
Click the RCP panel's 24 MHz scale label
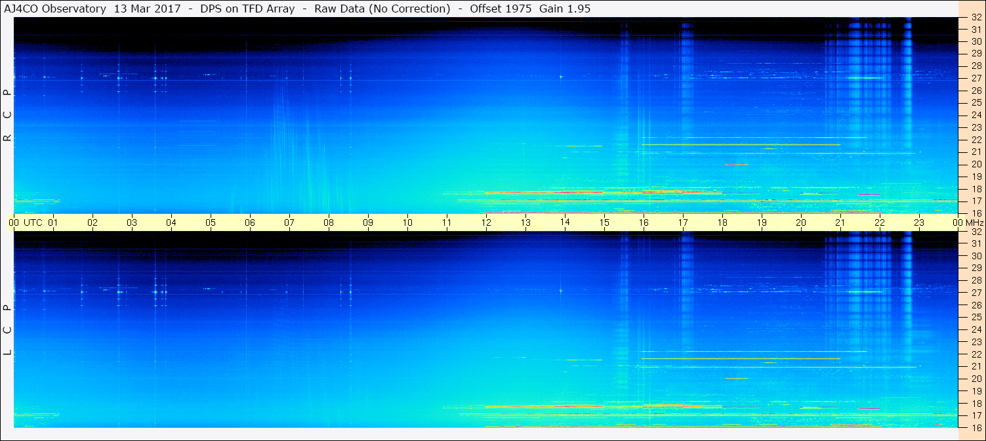(x=976, y=115)
